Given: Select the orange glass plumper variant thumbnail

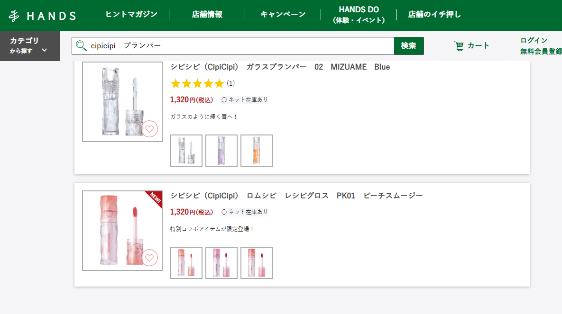Looking at the screenshot, I should (x=257, y=151).
